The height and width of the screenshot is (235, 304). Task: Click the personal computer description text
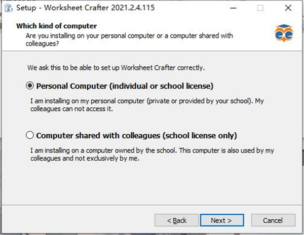[x=144, y=105]
